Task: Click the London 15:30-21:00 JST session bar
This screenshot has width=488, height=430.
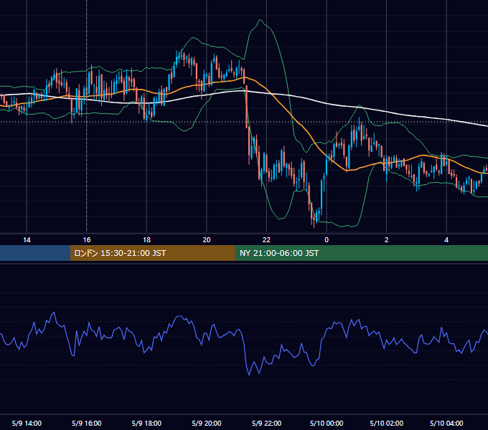Action: coord(152,253)
